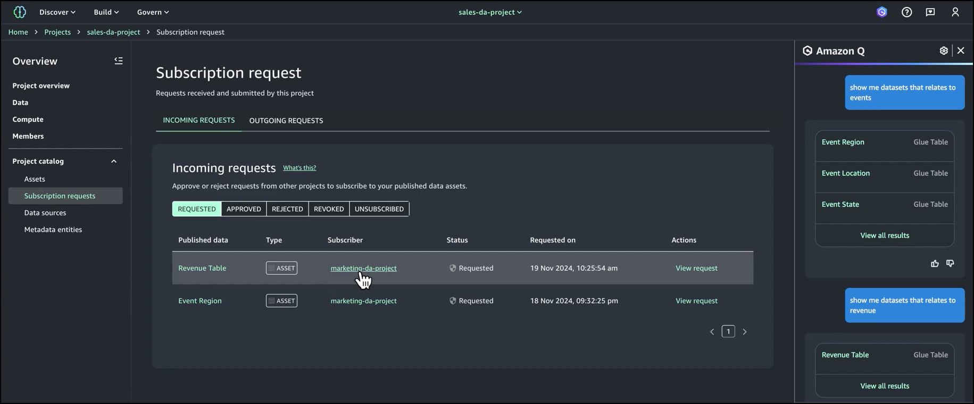Open Amazon Q settings gear icon
Viewport: 974px width, 404px height.
coord(944,50)
